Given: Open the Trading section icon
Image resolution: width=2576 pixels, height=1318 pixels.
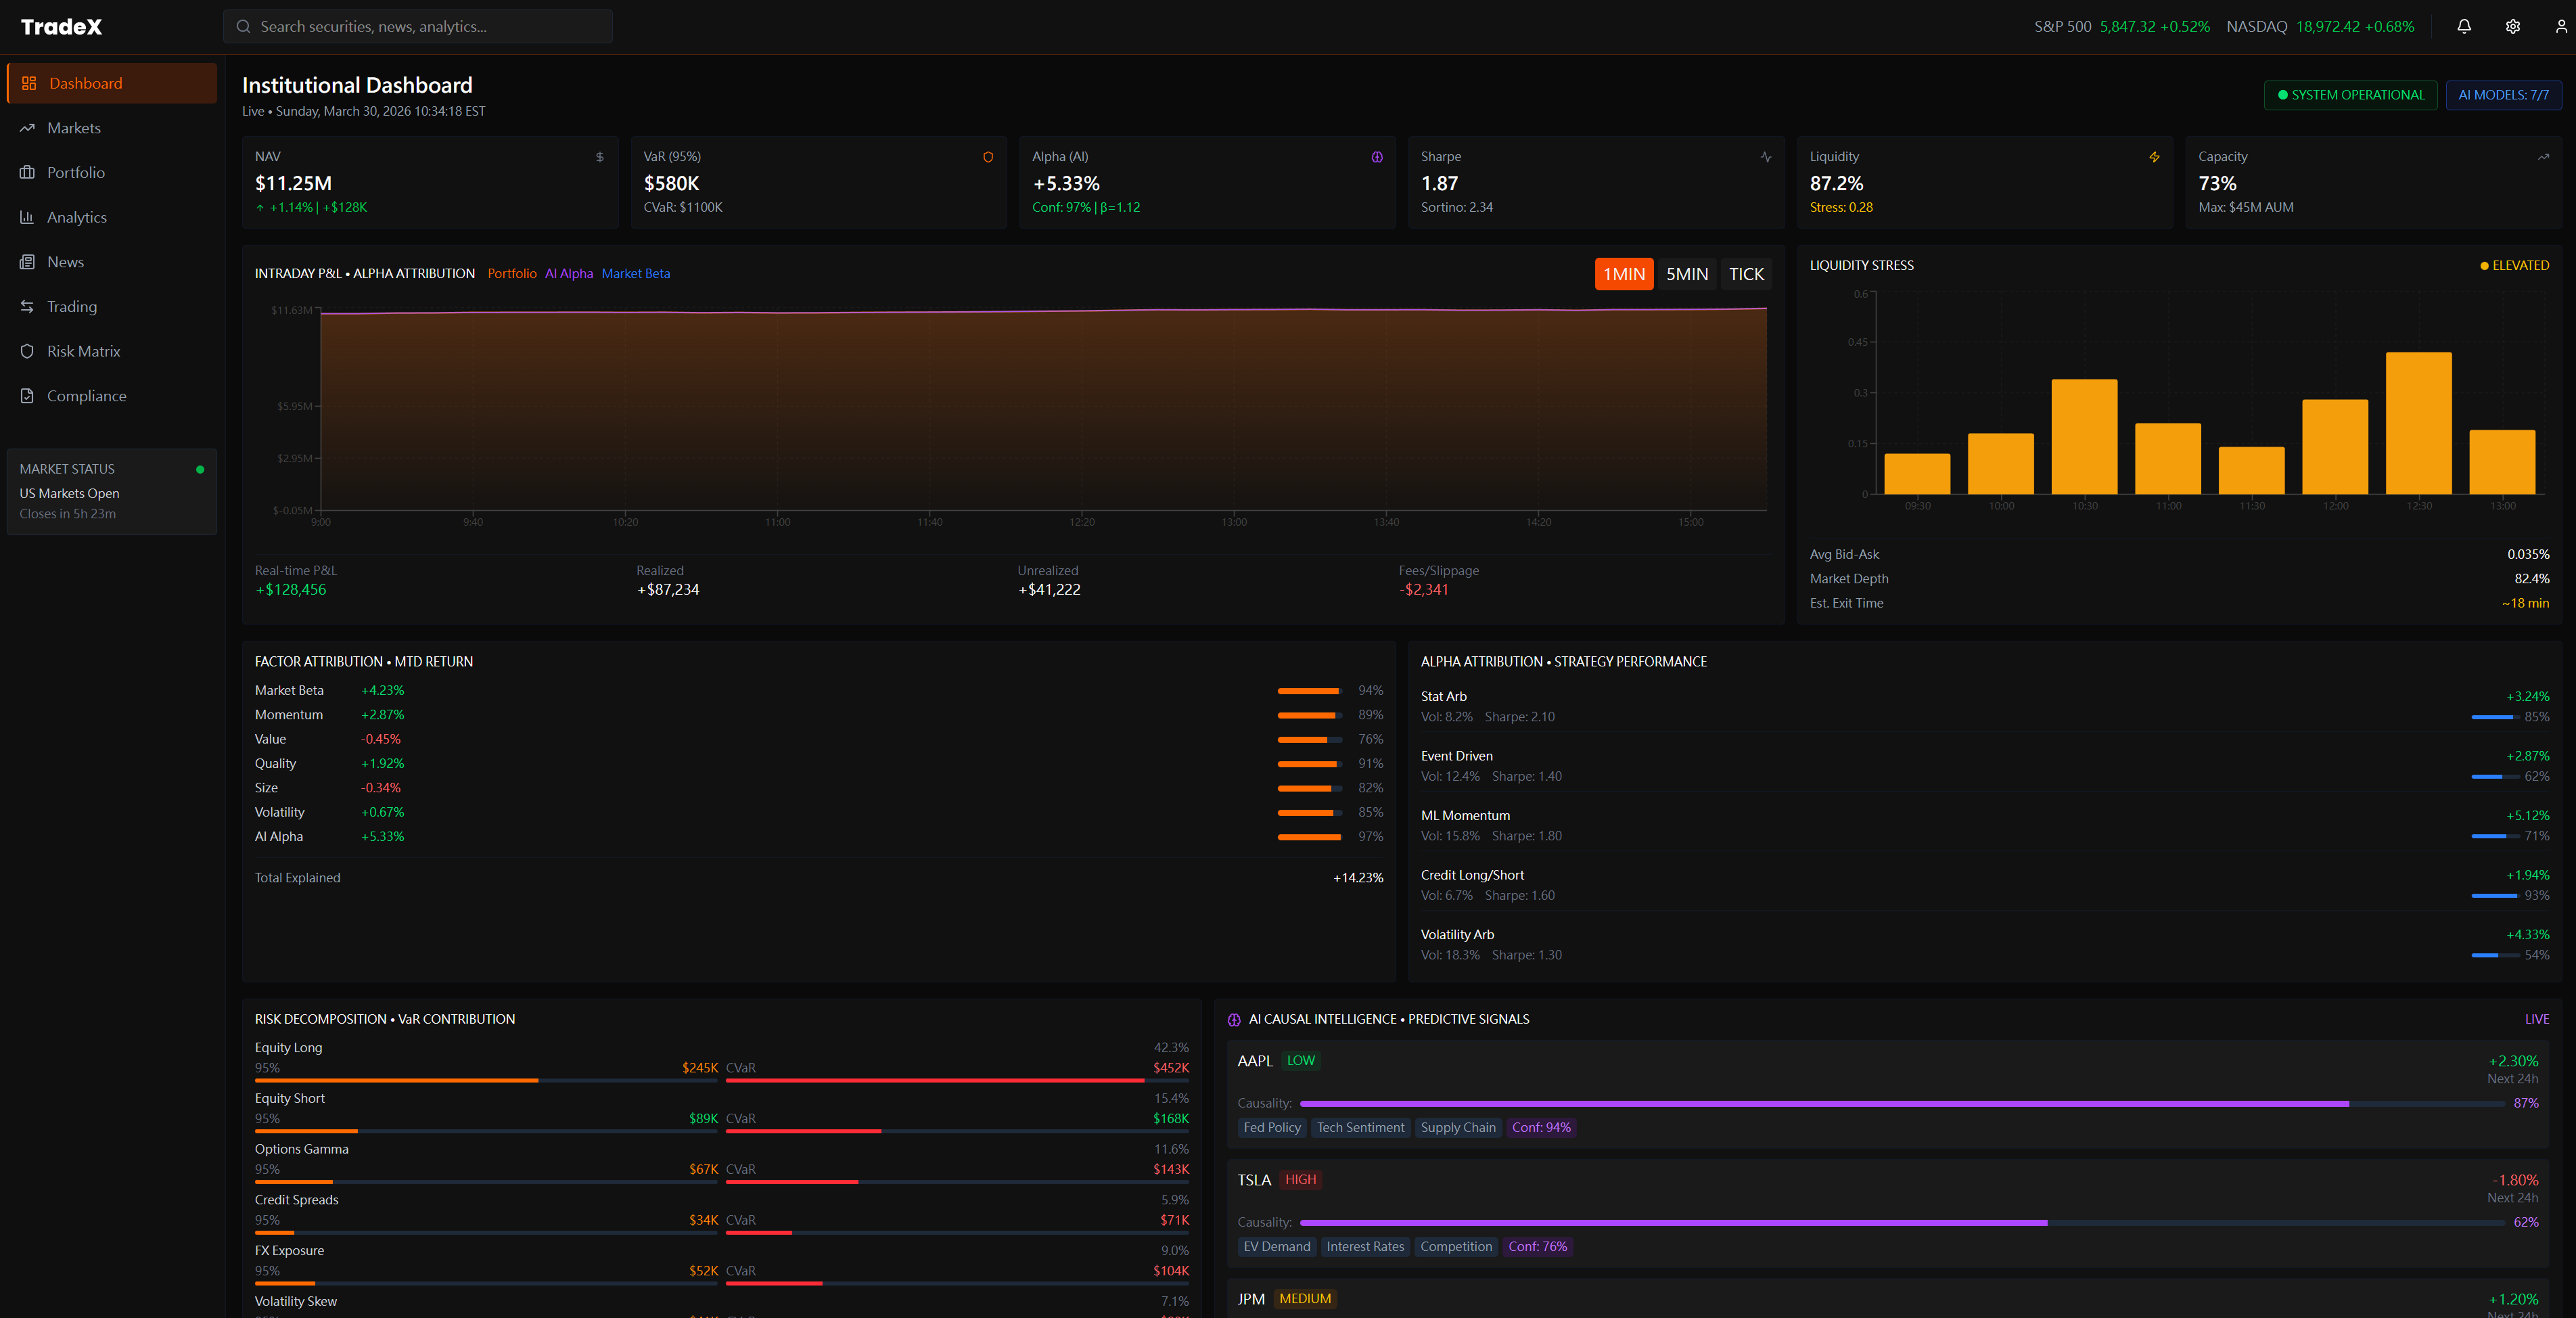Looking at the screenshot, I should point(28,306).
